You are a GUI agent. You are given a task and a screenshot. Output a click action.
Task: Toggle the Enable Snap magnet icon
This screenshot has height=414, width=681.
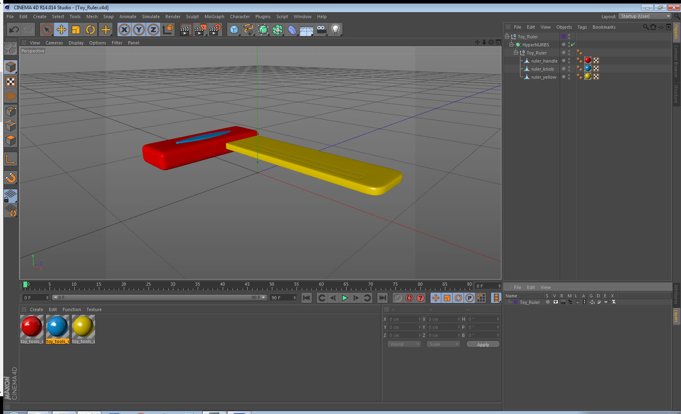pyautogui.click(x=10, y=178)
